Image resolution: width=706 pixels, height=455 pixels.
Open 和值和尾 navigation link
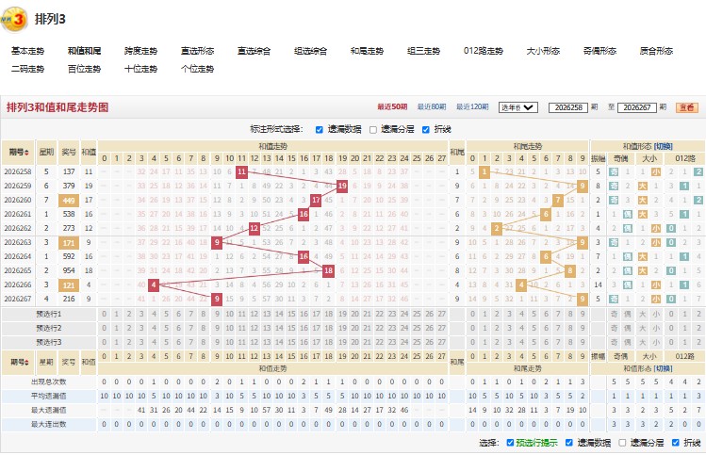coord(84,51)
